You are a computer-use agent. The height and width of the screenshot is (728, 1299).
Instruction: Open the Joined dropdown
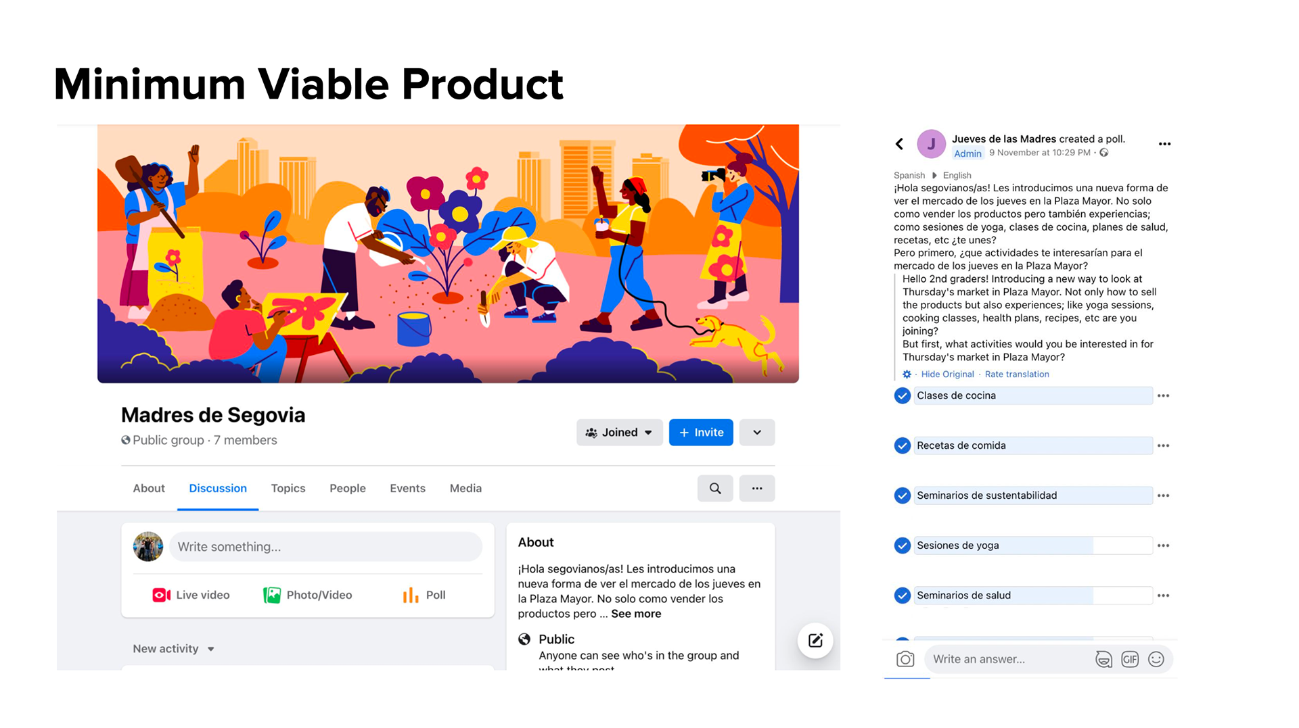point(619,433)
